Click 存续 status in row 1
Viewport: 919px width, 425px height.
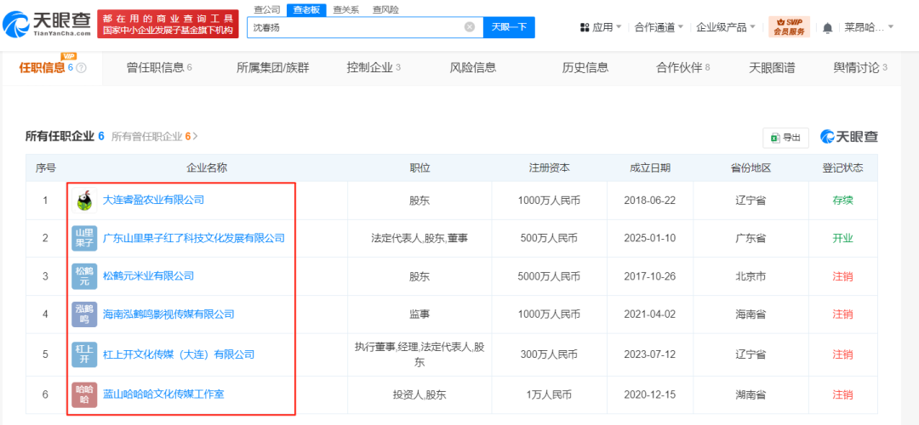point(842,201)
